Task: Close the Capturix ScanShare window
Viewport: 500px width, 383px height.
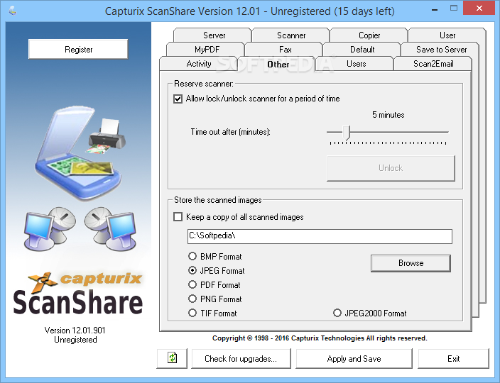Action: (x=479, y=9)
